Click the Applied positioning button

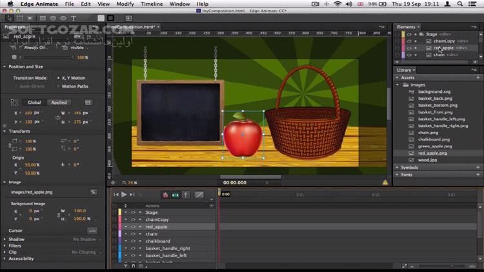pyautogui.click(x=59, y=102)
